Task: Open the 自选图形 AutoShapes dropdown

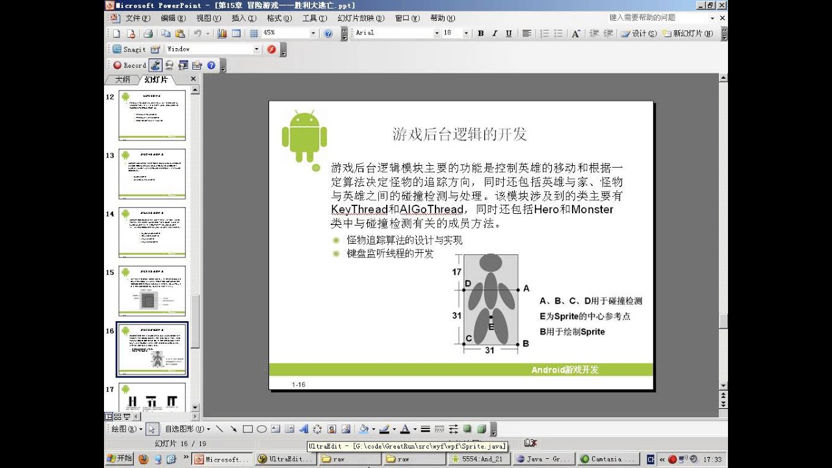Action: tap(187, 429)
